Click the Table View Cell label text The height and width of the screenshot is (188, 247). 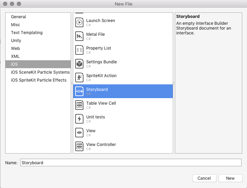pos(101,103)
